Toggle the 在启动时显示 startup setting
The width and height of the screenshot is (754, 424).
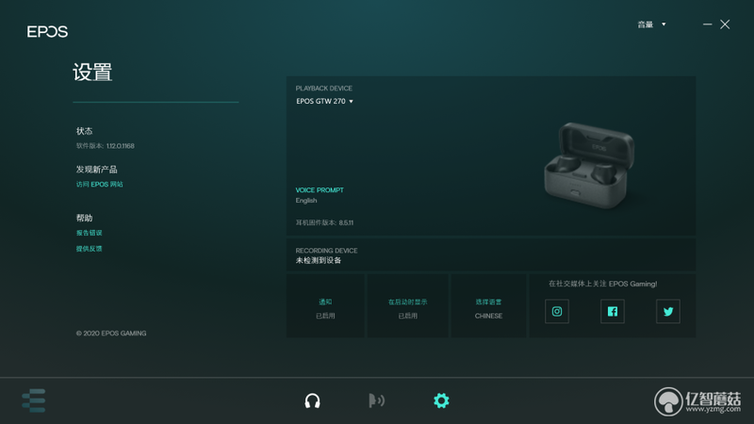(407, 305)
